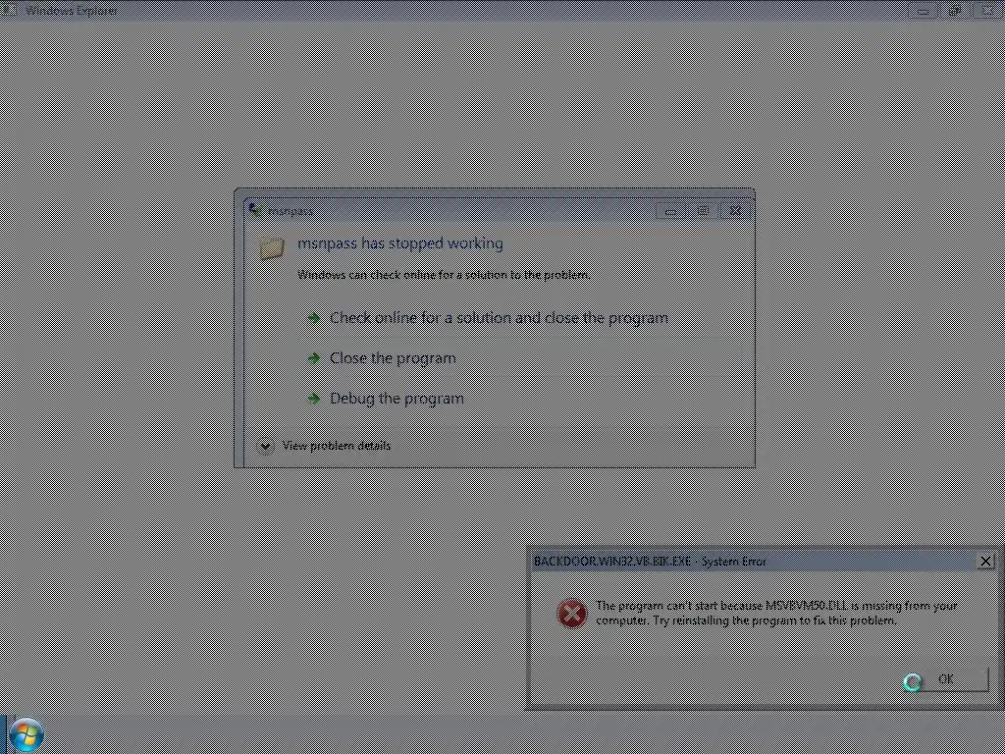Click 'msnpass has stopped working' heading
1005x754 pixels.
point(400,243)
